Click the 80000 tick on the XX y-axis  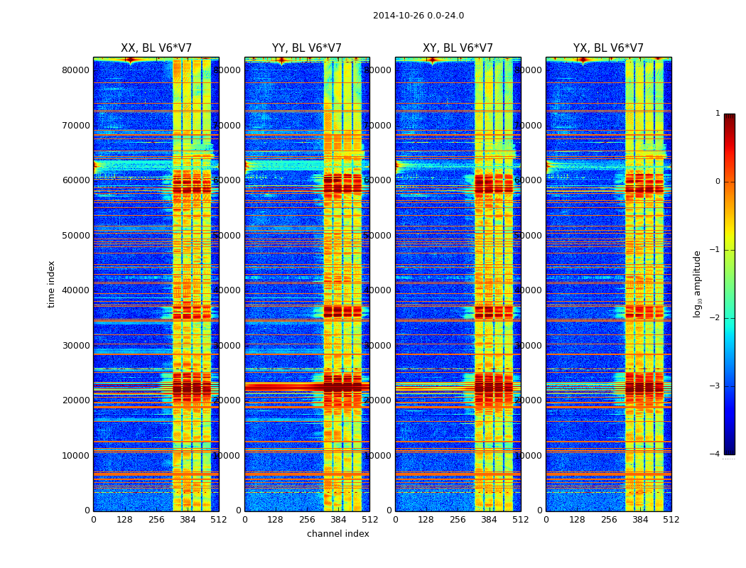[75, 70]
